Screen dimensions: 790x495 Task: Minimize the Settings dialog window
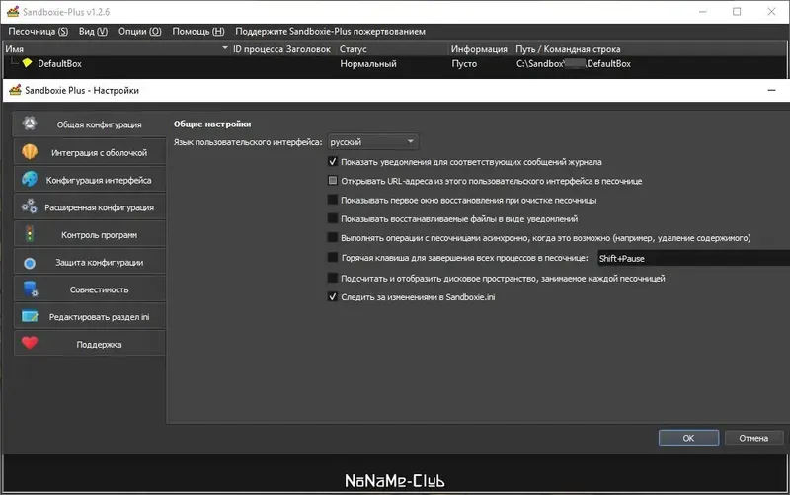pyautogui.click(x=771, y=90)
